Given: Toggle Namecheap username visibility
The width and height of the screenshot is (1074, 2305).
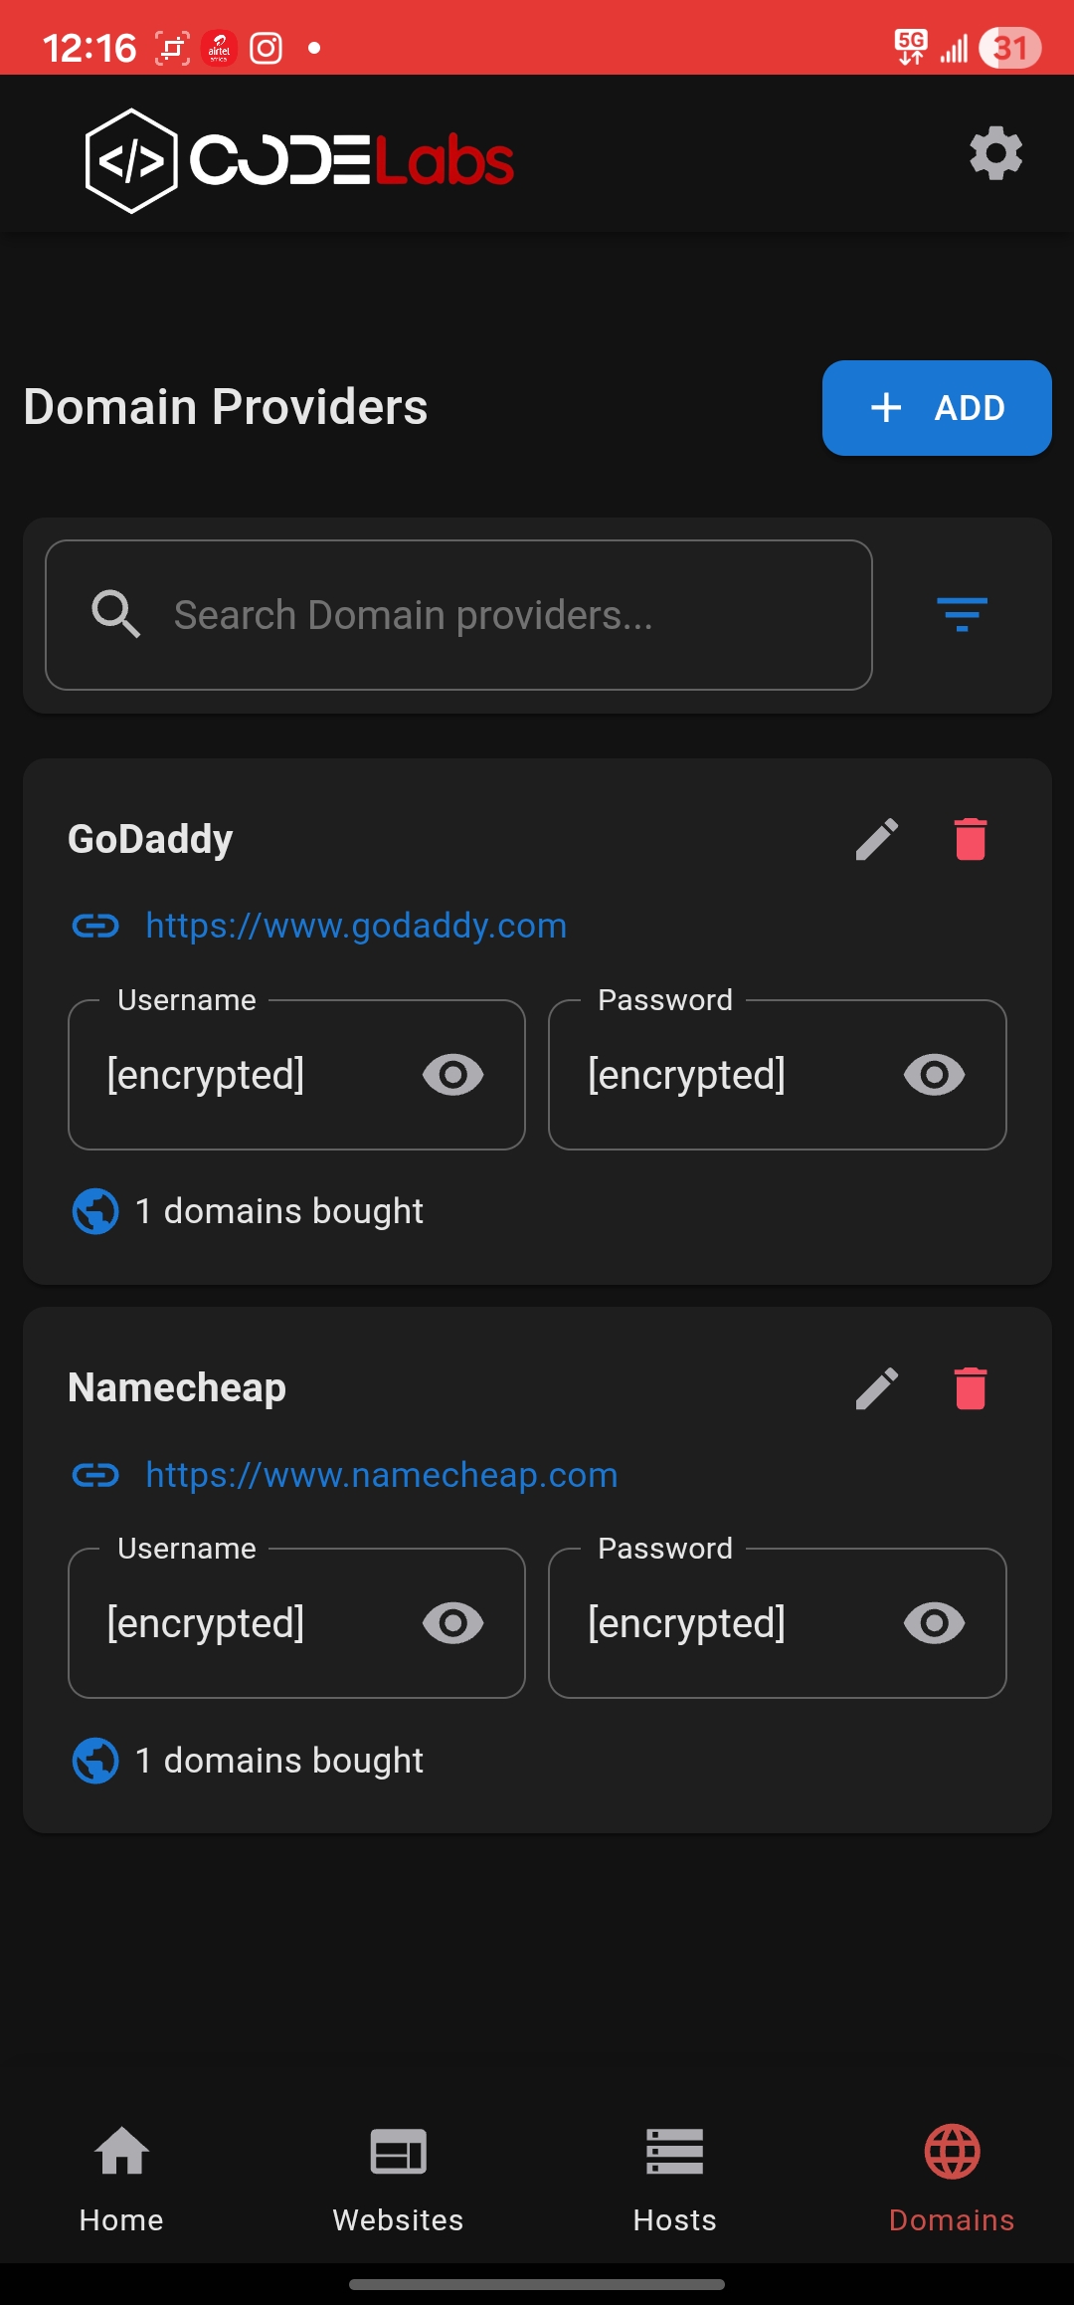Looking at the screenshot, I should pos(450,1622).
